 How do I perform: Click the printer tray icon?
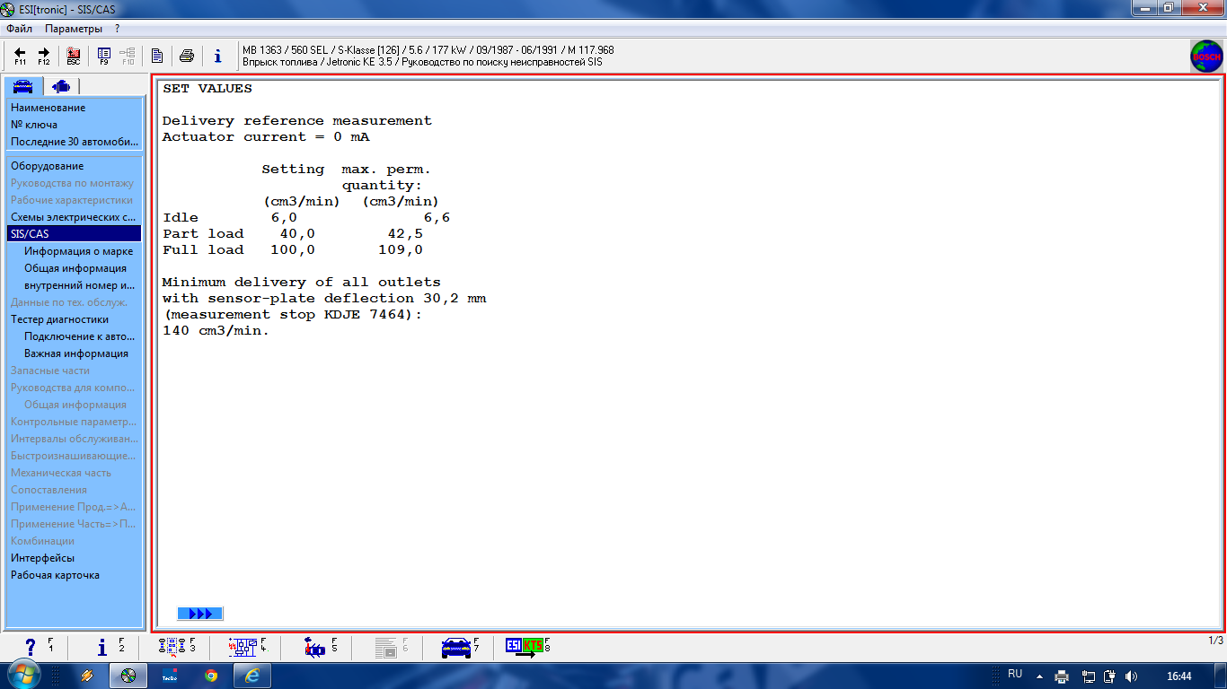pyautogui.click(x=1062, y=676)
